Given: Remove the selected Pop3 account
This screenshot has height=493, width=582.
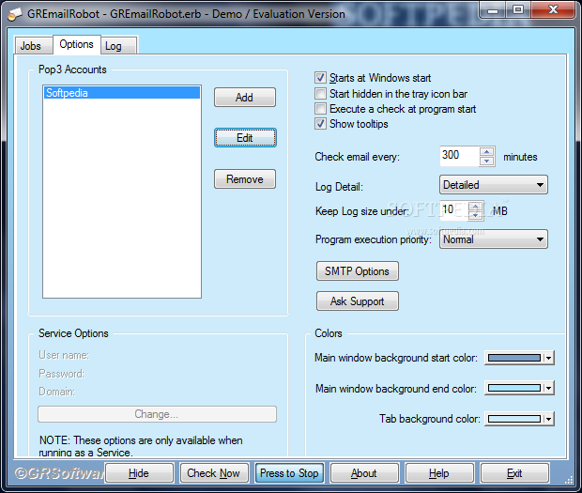Looking at the screenshot, I should (245, 179).
